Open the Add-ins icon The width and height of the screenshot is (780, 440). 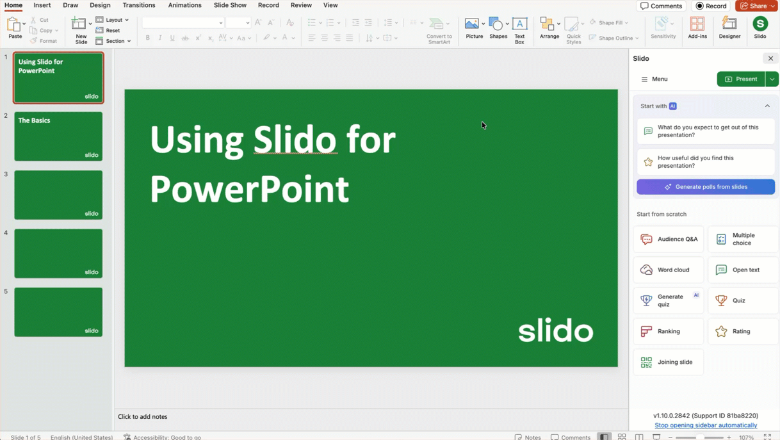click(x=697, y=28)
